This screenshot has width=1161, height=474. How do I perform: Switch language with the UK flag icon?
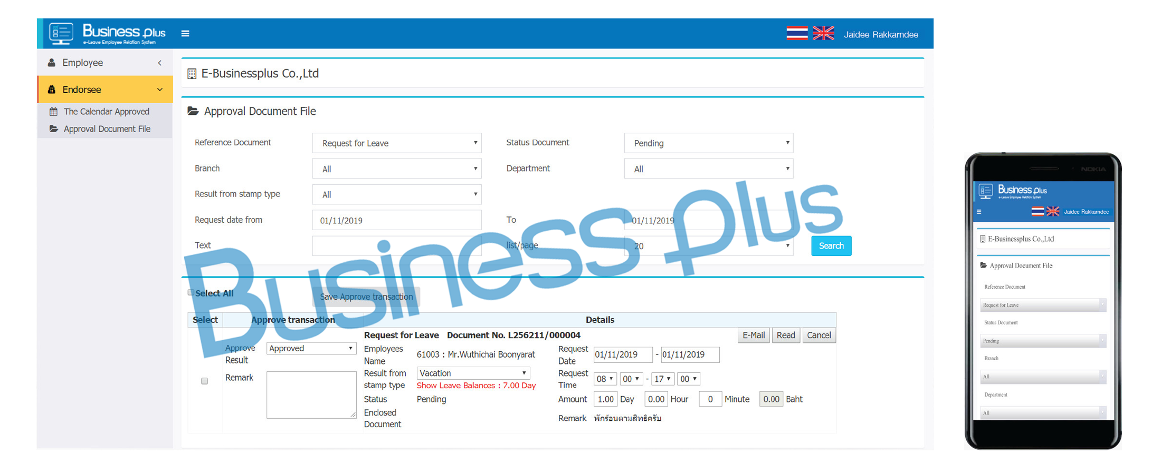(x=823, y=34)
